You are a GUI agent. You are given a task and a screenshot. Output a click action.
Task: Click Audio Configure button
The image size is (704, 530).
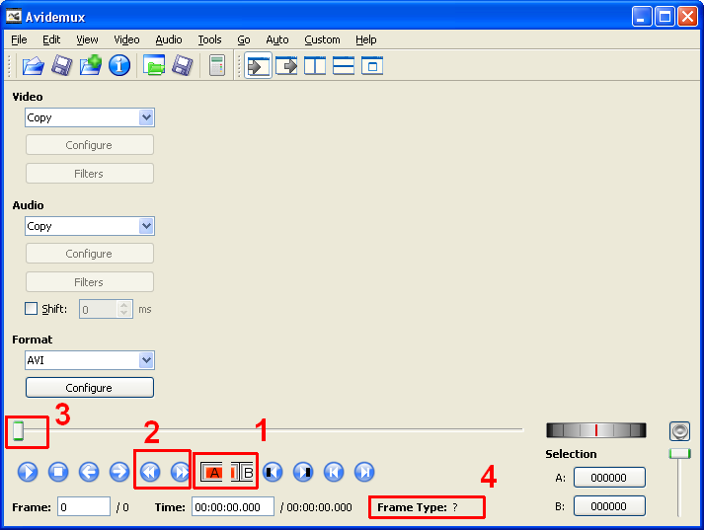click(x=90, y=254)
